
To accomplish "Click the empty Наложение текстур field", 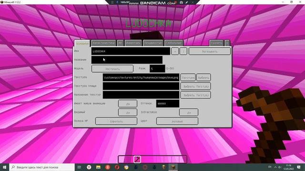I will [141, 95].
